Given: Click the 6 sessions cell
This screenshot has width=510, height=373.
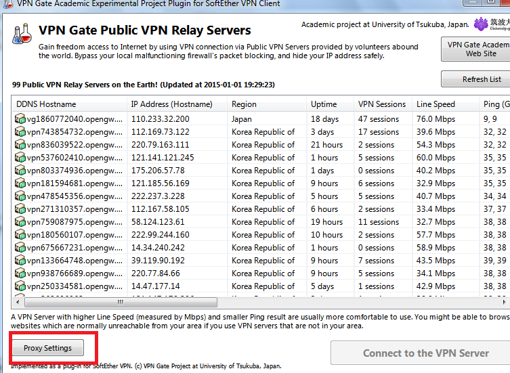Looking at the screenshot, I should click(377, 183).
